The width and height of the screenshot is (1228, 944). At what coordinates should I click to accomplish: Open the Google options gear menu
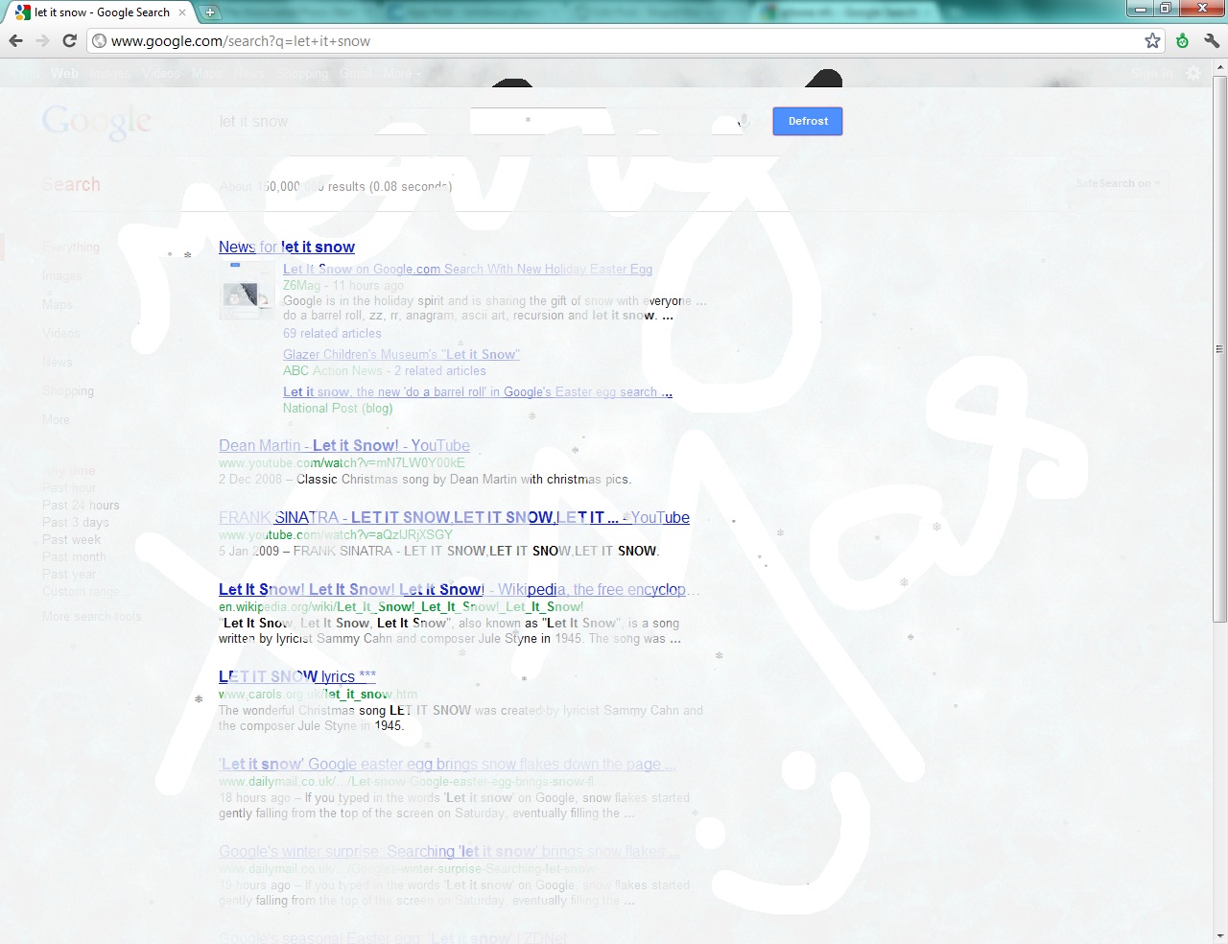(1193, 74)
